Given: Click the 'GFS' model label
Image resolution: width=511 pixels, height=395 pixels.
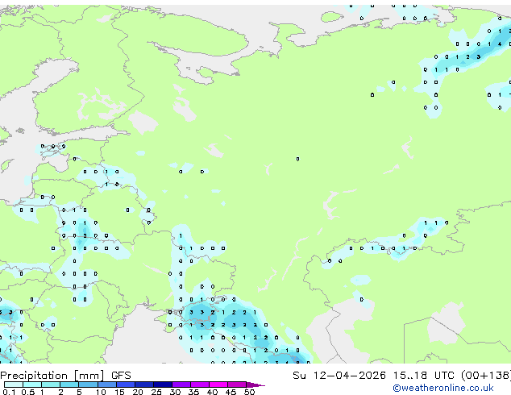Looking at the screenshot, I should pyautogui.click(x=121, y=376).
